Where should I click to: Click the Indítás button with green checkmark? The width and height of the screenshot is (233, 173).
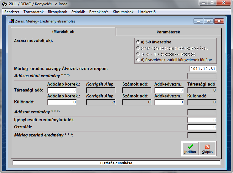[190, 148]
